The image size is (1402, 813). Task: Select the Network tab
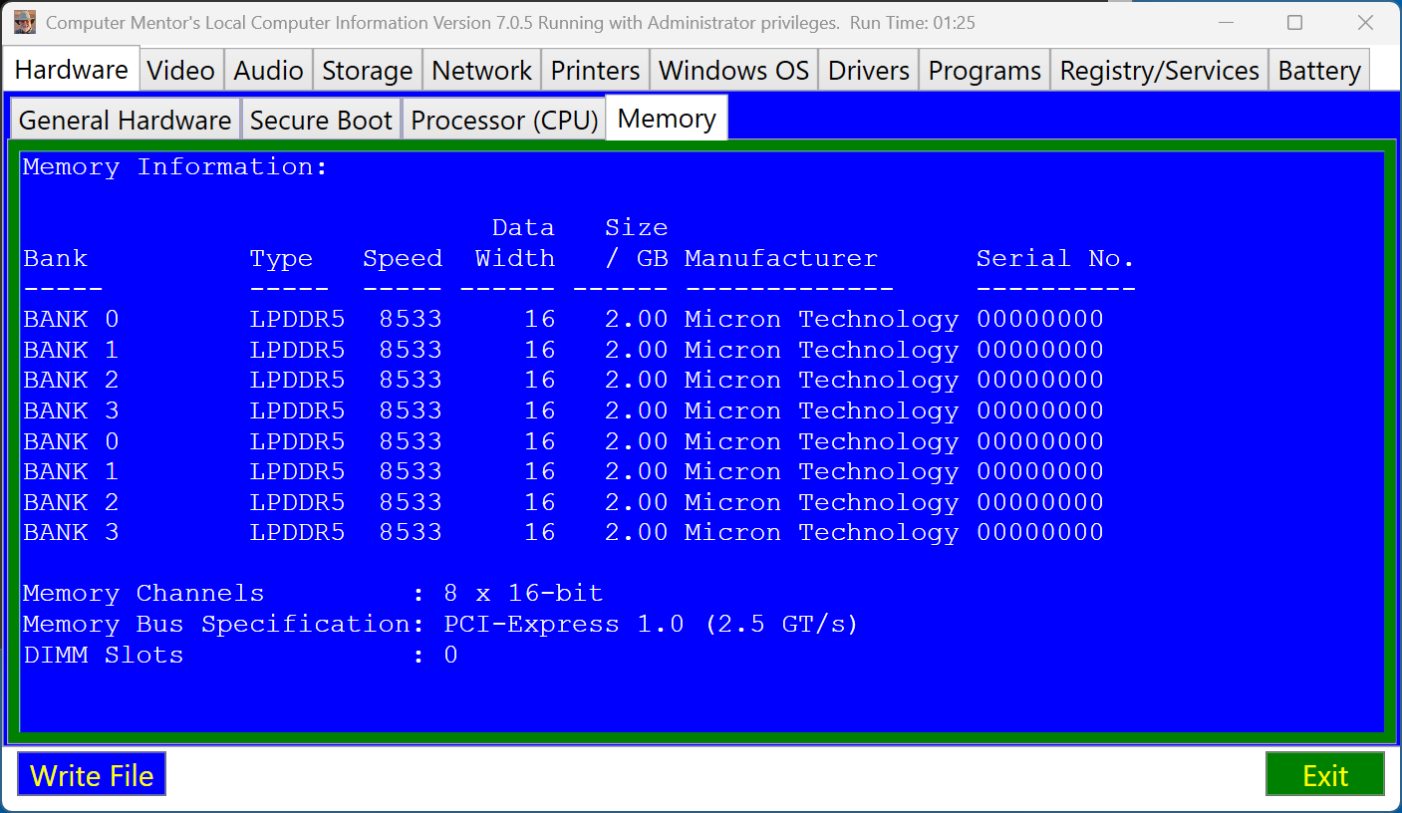pos(481,71)
